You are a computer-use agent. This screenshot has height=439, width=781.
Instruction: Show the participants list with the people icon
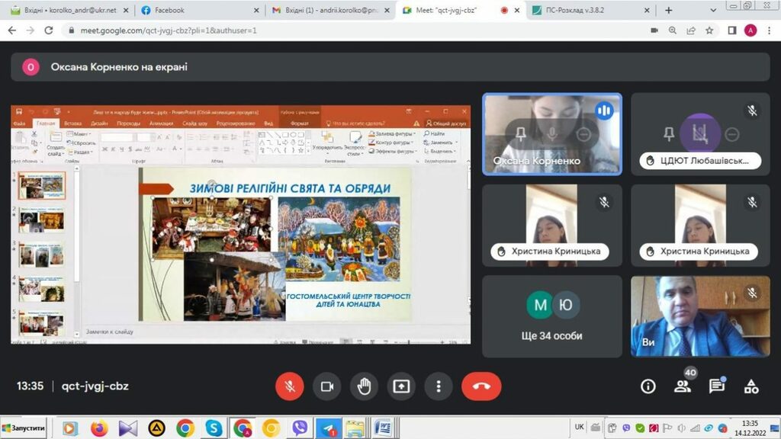coord(682,386)
